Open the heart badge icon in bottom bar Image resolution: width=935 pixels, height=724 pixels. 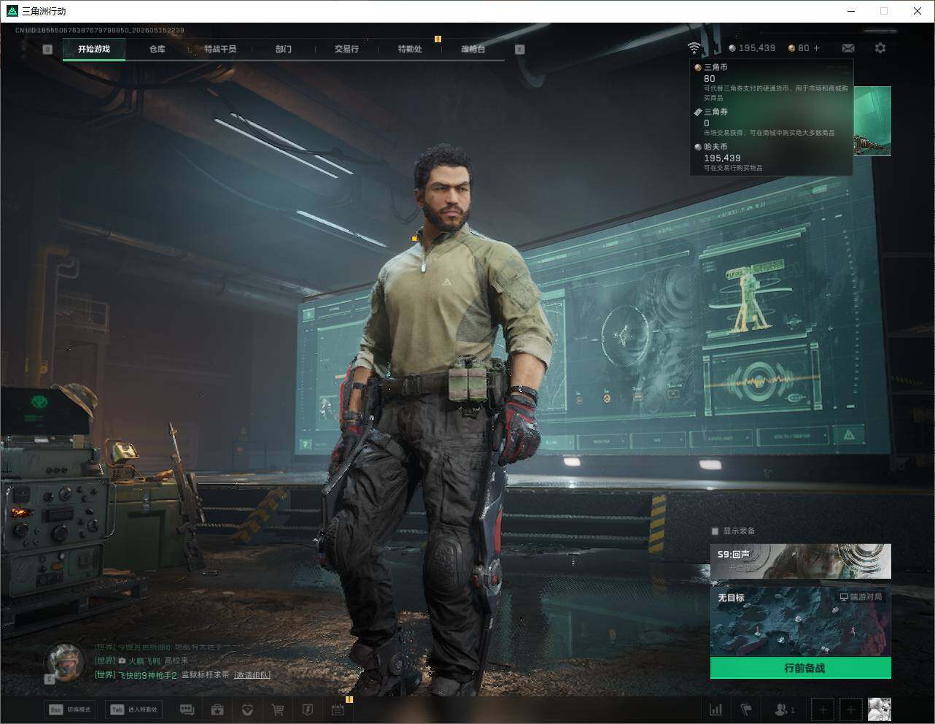click(x=247, y=709)
